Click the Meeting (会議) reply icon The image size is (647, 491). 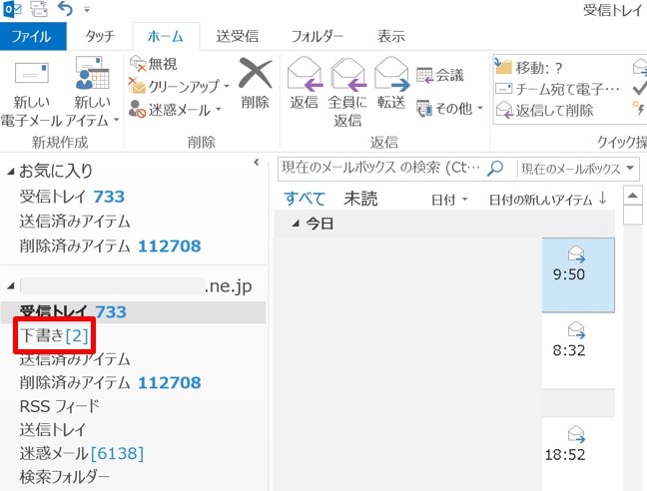[x=440, y=75]
